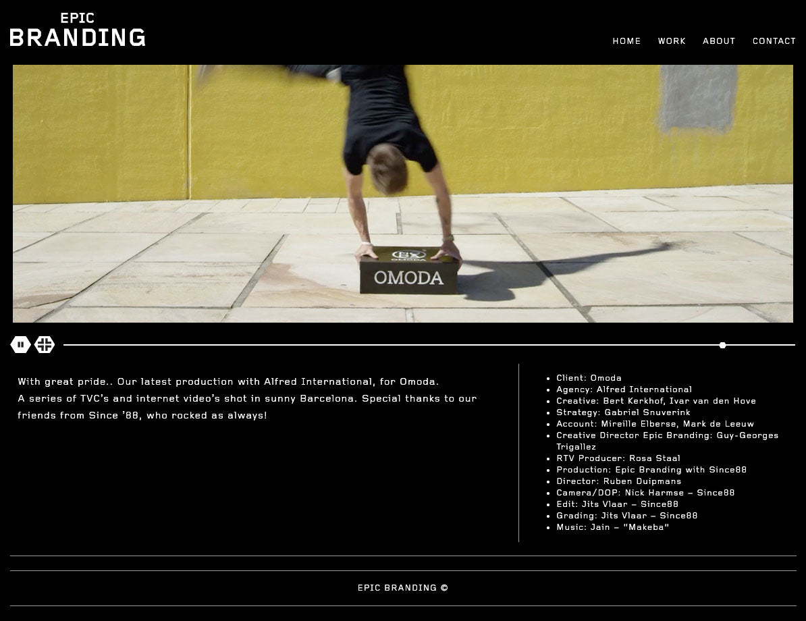Click the video progress slider handle
806x621 pixels.
point(722,345)
